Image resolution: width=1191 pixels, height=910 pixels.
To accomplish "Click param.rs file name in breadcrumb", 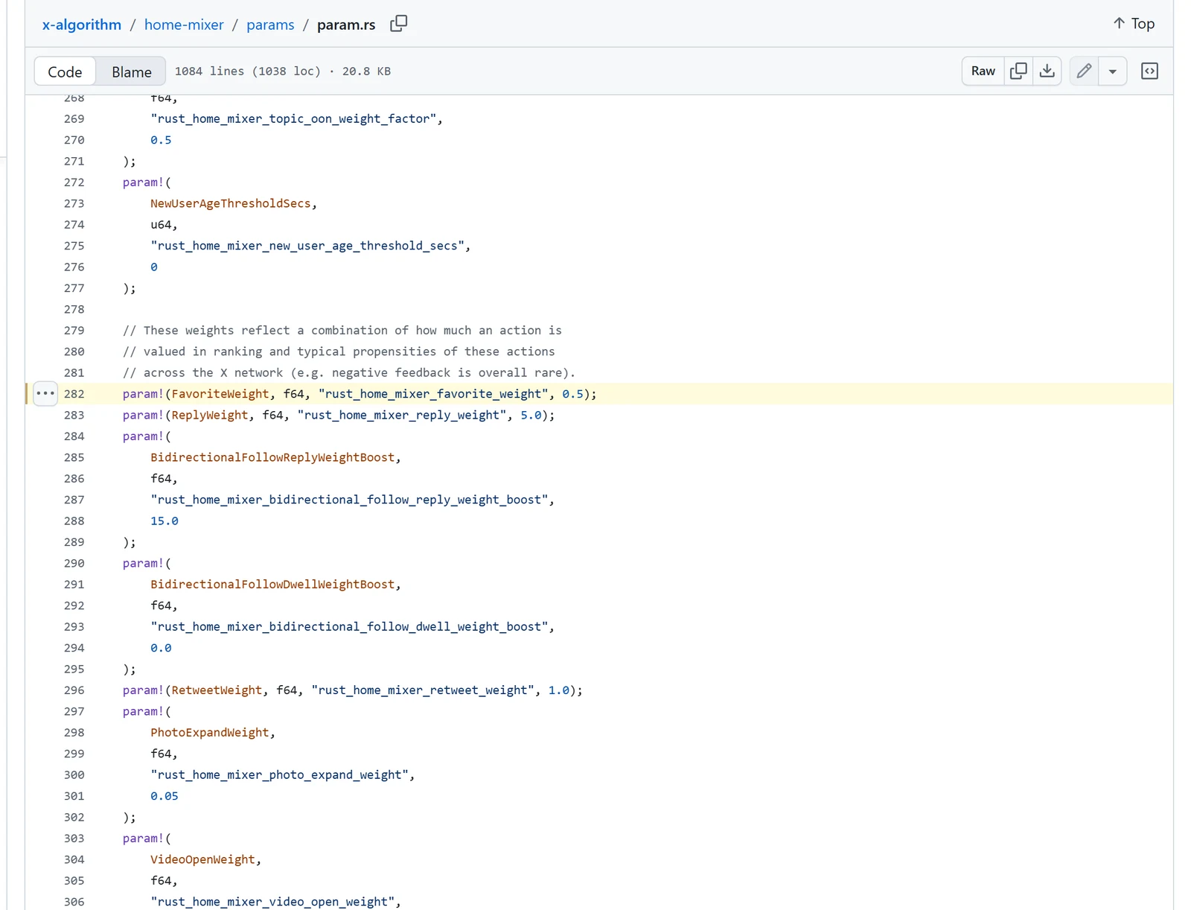I will (346, 25).
